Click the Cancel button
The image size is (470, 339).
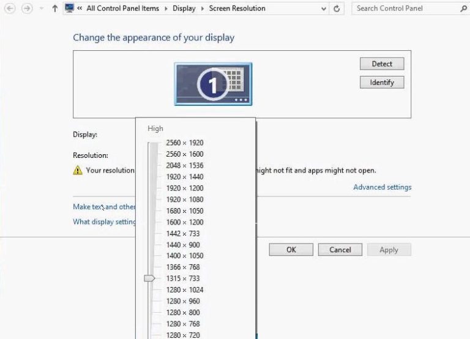[x=340, y=250]
